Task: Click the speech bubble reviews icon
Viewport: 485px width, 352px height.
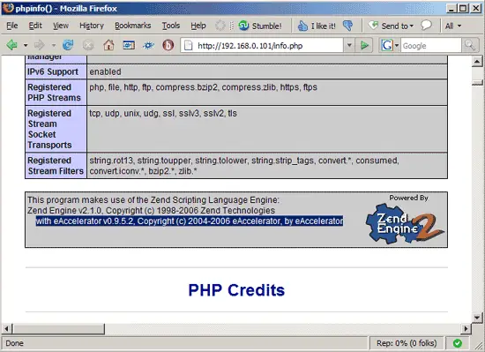Action: tap(426, 26)
